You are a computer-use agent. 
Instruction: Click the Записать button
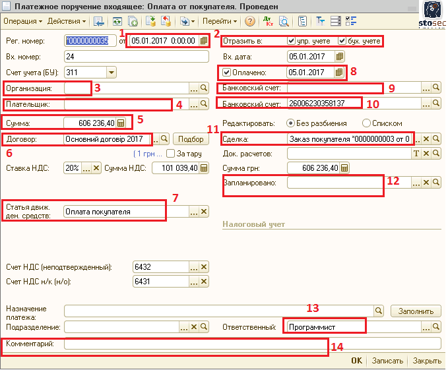click(x=387, y=361)
